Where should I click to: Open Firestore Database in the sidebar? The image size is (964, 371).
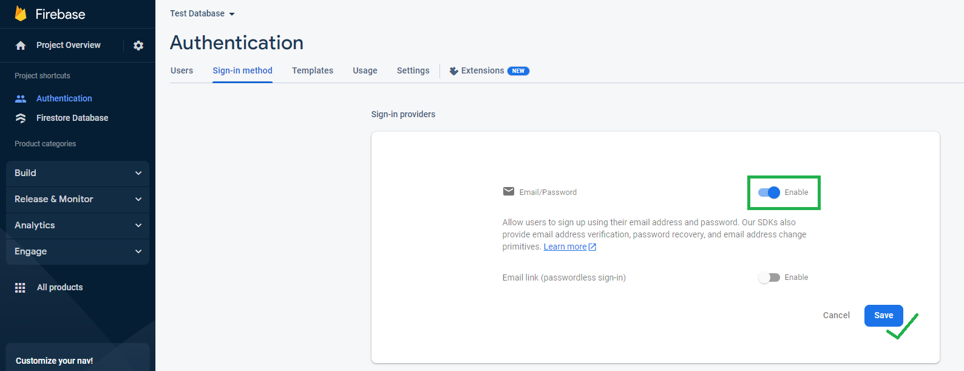point(72,118)
